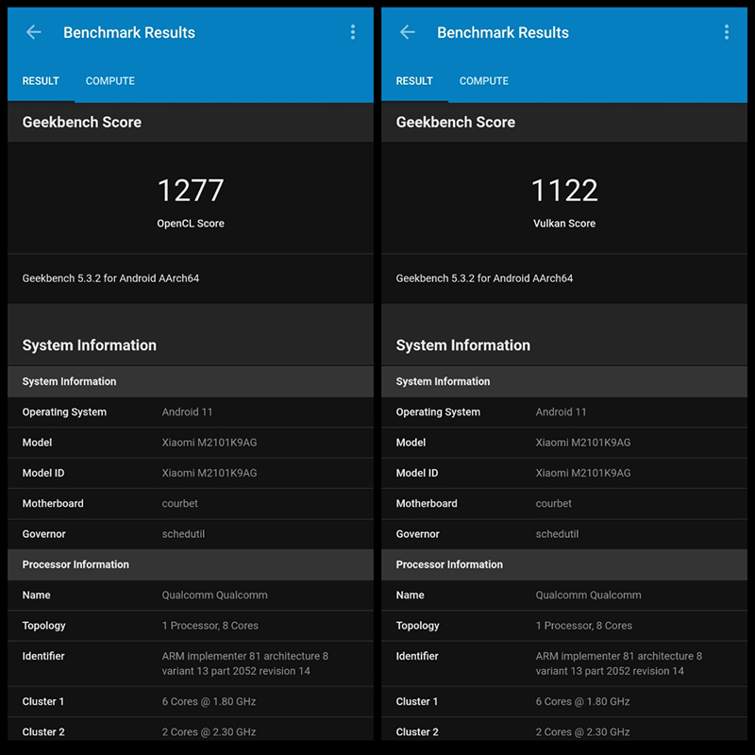Click the Model row's 'Xiaomi M2101K9AG' in Vulkan panel
The width and height of the screenshot is (755, 755).
pyautogui.click(x=583, y=443)
